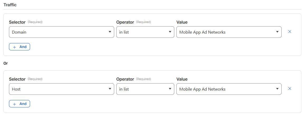Viewport: 304px width, 115px height.
Task: Click caret arrow of Host row's Value field
Action: [x=277, y=89]
